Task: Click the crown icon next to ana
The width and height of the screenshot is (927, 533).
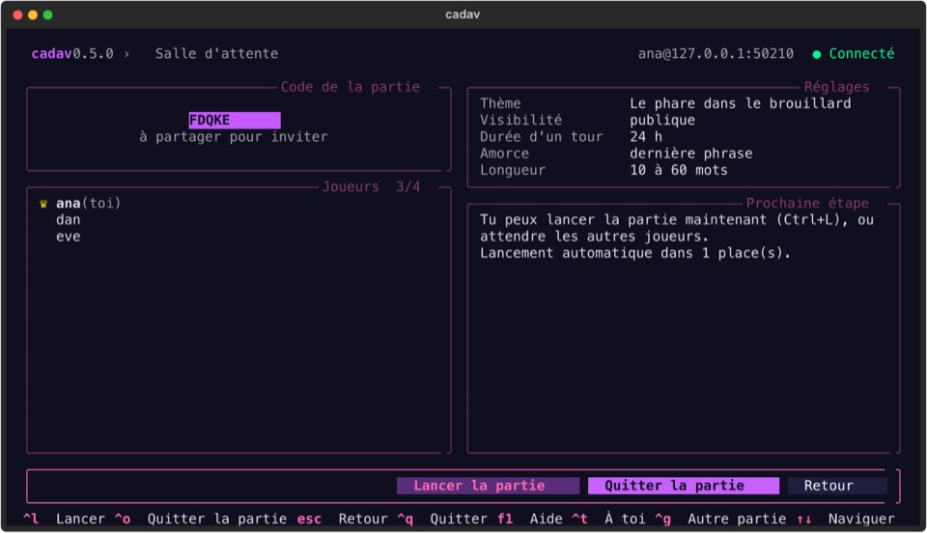Action: pos(43,204)
